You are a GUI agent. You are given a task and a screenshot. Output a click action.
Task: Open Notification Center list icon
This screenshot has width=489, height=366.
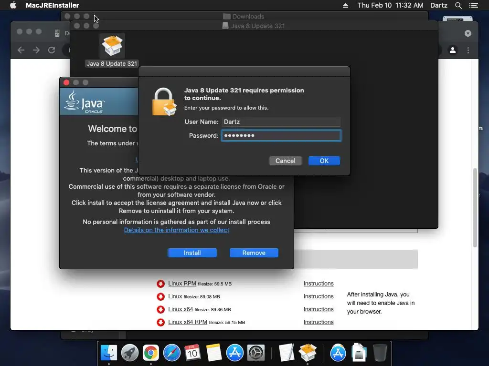pyautogui.click(x=473, y=5)
